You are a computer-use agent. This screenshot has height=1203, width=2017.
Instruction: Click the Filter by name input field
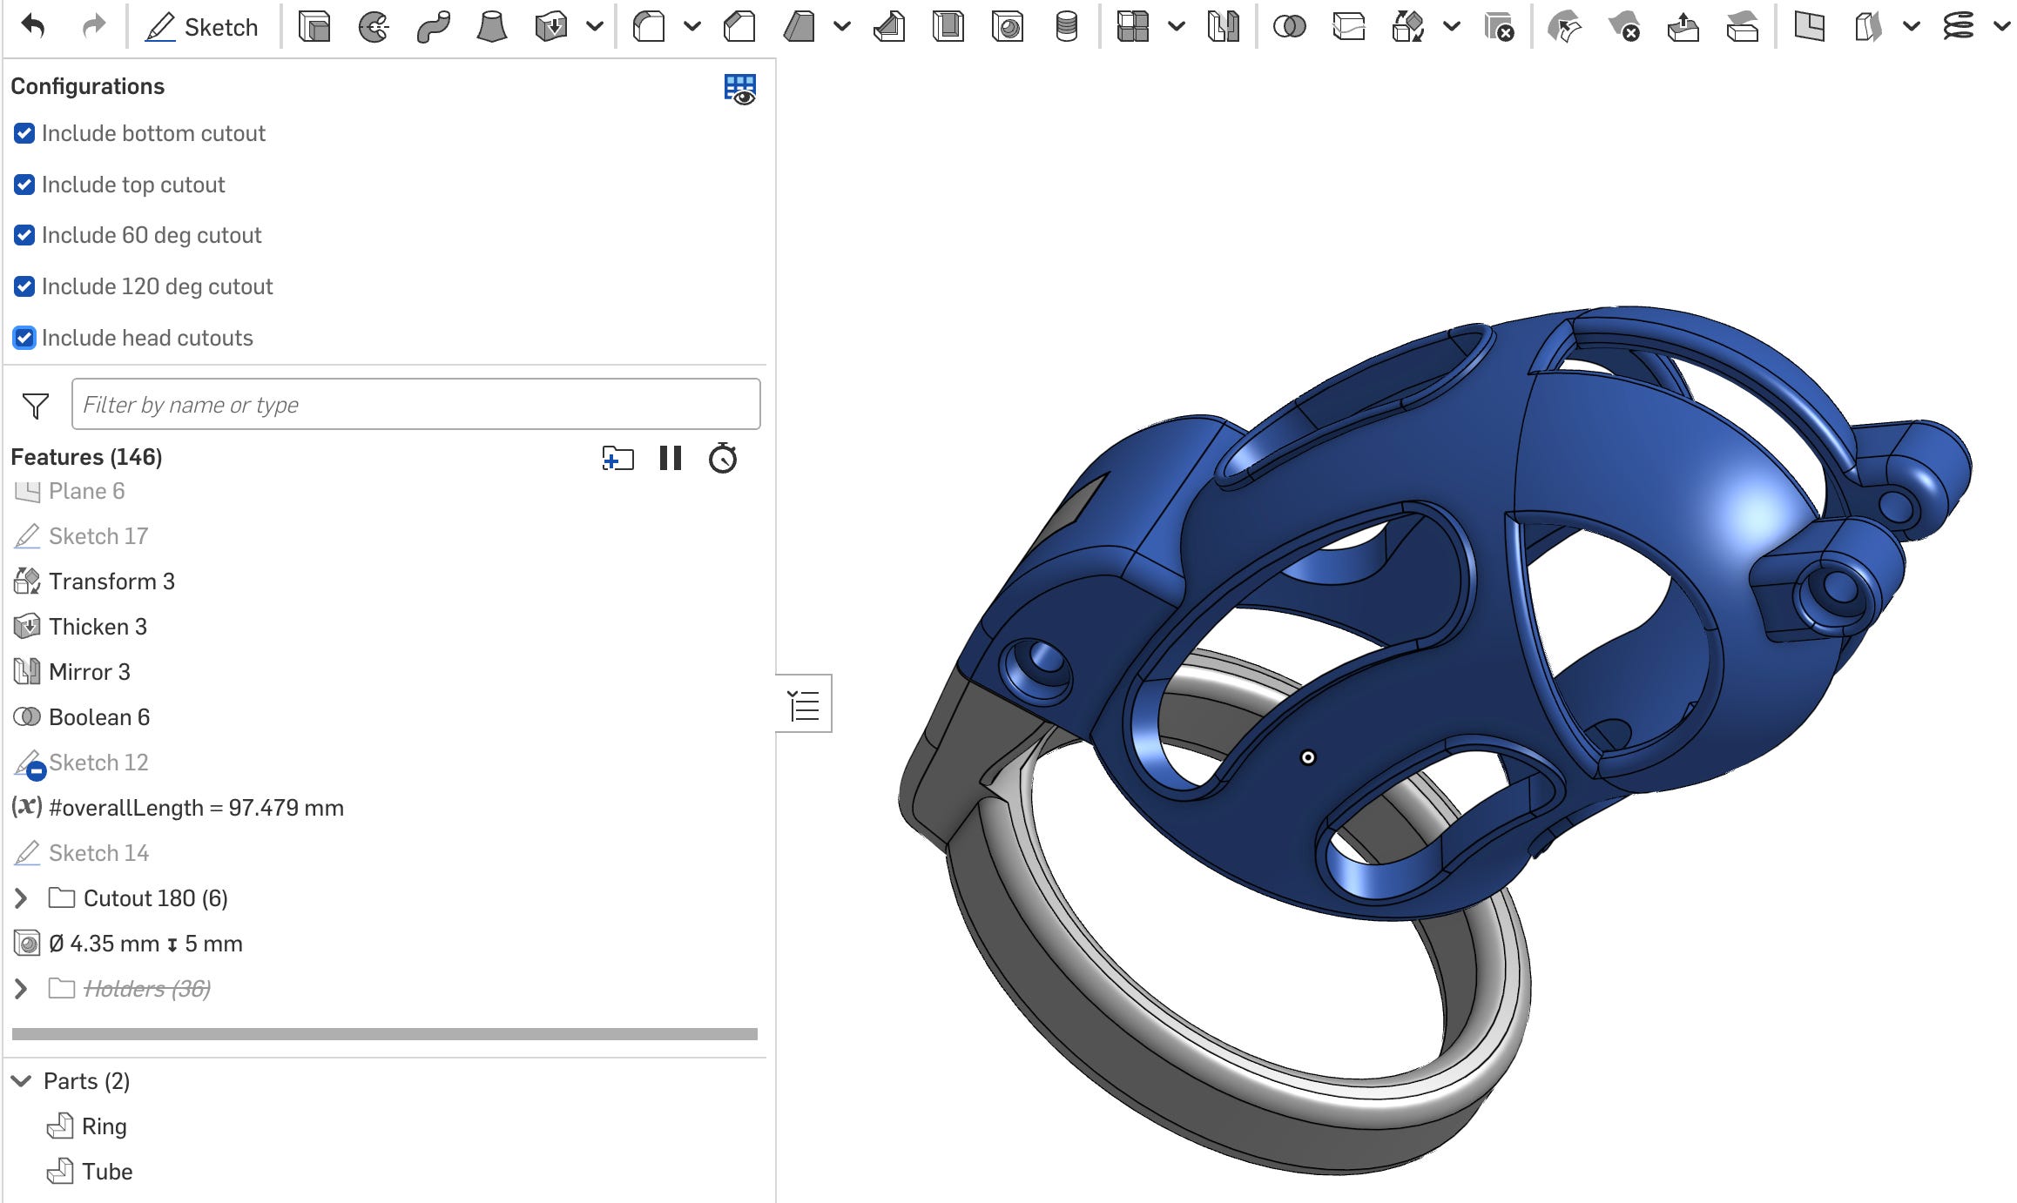point(415,404)
